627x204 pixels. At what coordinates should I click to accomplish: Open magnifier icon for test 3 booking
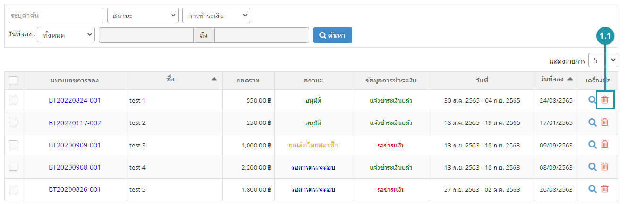coord(593,145)
